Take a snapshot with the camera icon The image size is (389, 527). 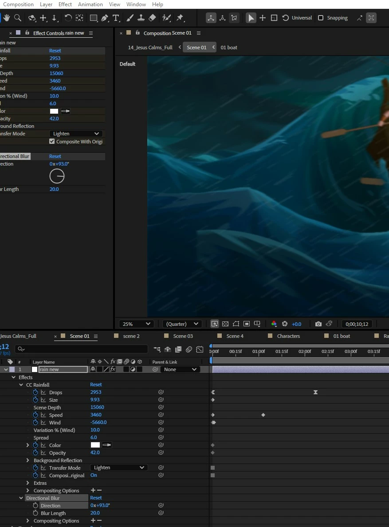[x=318, y=324]
